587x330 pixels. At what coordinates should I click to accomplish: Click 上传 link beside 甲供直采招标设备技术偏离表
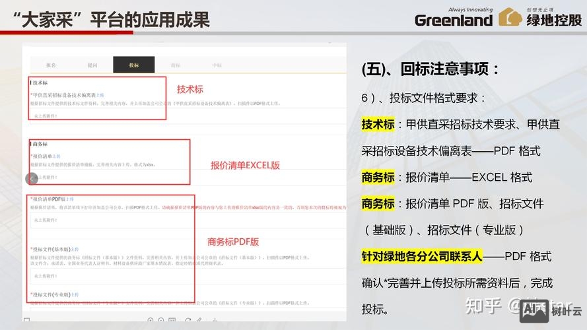[x=100, y=96]
